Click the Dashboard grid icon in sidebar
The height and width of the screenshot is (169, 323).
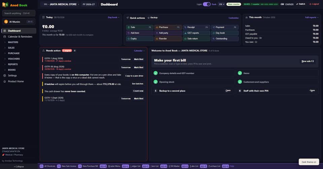pos(4,31)
